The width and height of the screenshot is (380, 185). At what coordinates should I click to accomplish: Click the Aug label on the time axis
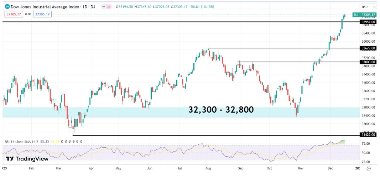tap(208, 169)
